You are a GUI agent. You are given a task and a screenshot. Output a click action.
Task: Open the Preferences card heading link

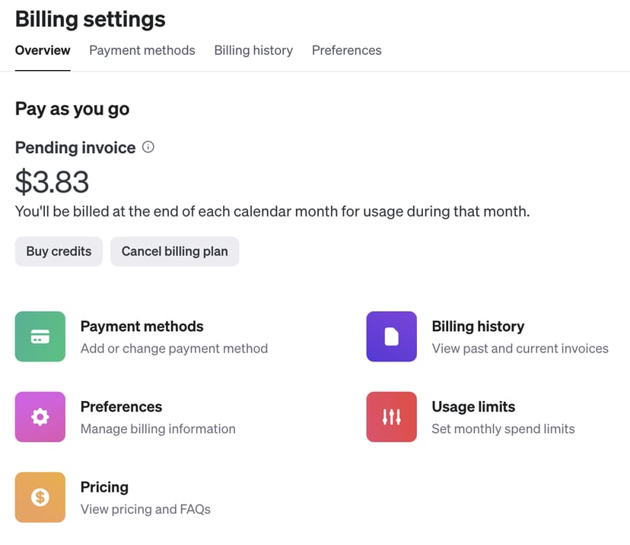point(121,406)
